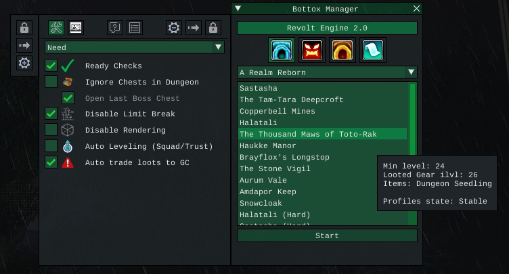
Task: Select the orange cave dungeon icon
Action: [342, 50]
